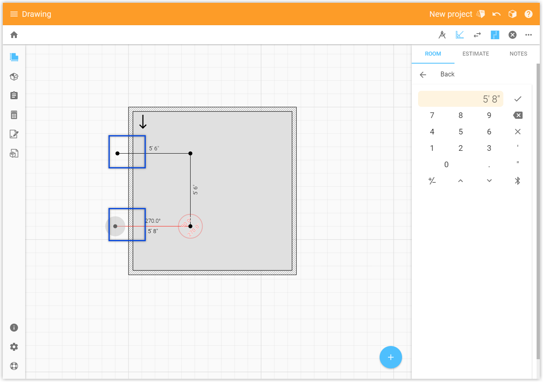
Task: Click the swap direction arrows icon
Action: tap(477, 35)
